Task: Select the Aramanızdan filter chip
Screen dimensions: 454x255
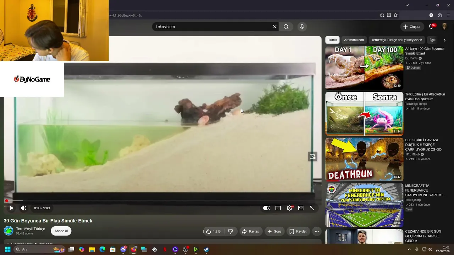Action: pyautogui.click(x=354, y=40)
